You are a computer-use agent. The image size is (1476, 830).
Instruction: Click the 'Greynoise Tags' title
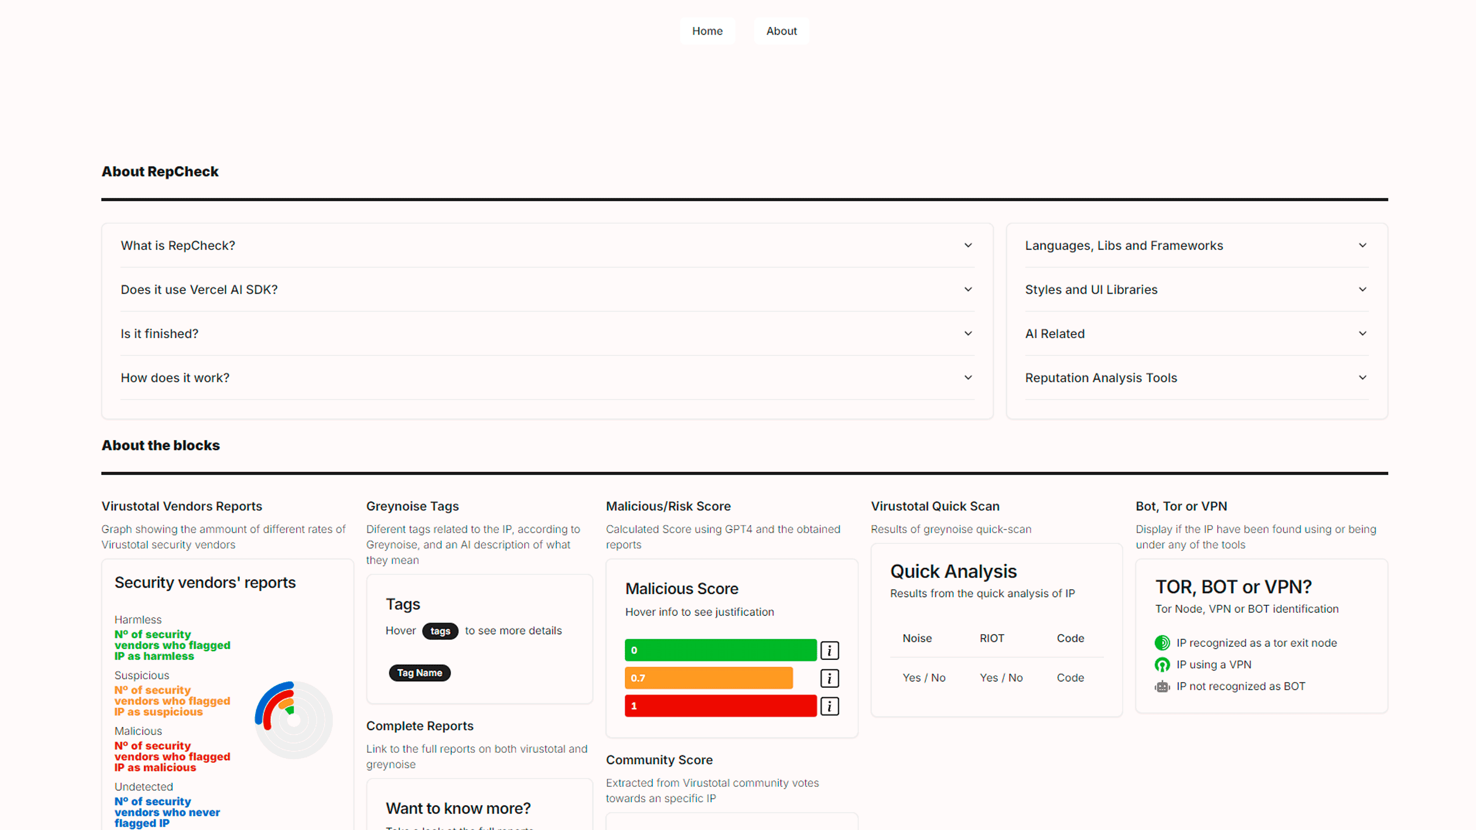413,506
